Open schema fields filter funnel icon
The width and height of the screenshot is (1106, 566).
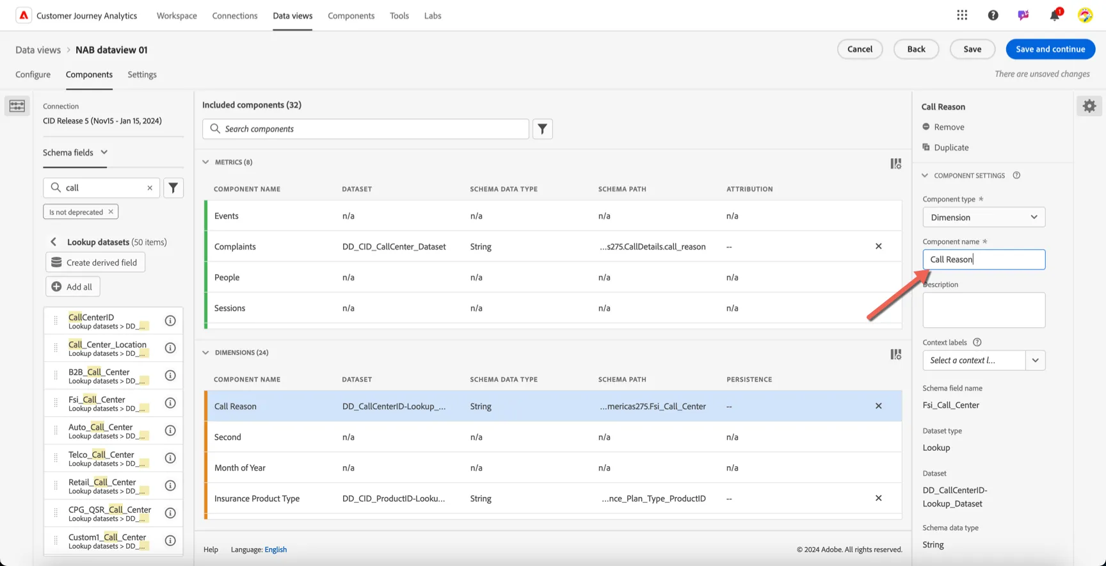point(173,188)
